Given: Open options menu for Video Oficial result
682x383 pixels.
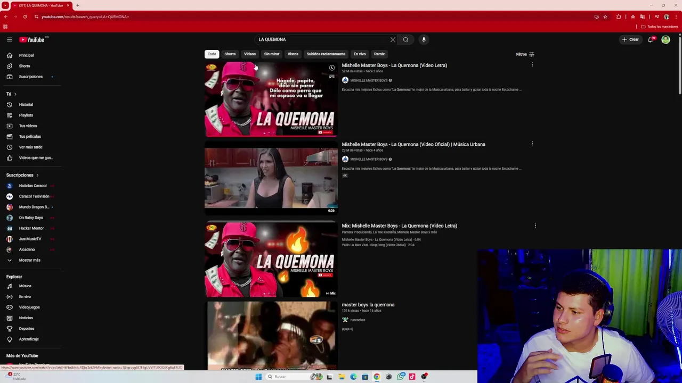Looking at the screenshot, I should tap(532, 144).
